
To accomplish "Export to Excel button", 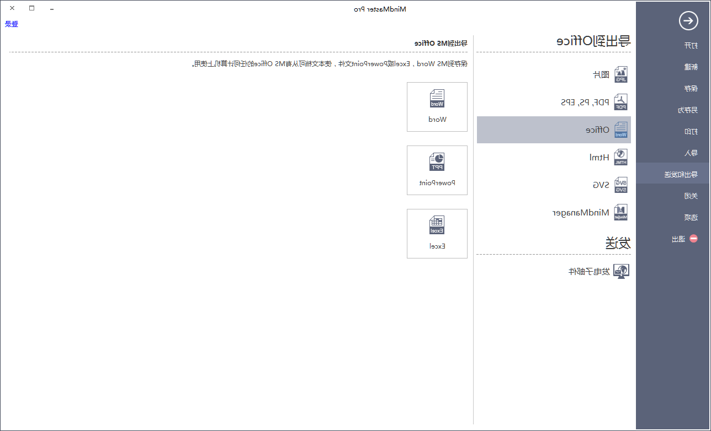I will [437, 234].
